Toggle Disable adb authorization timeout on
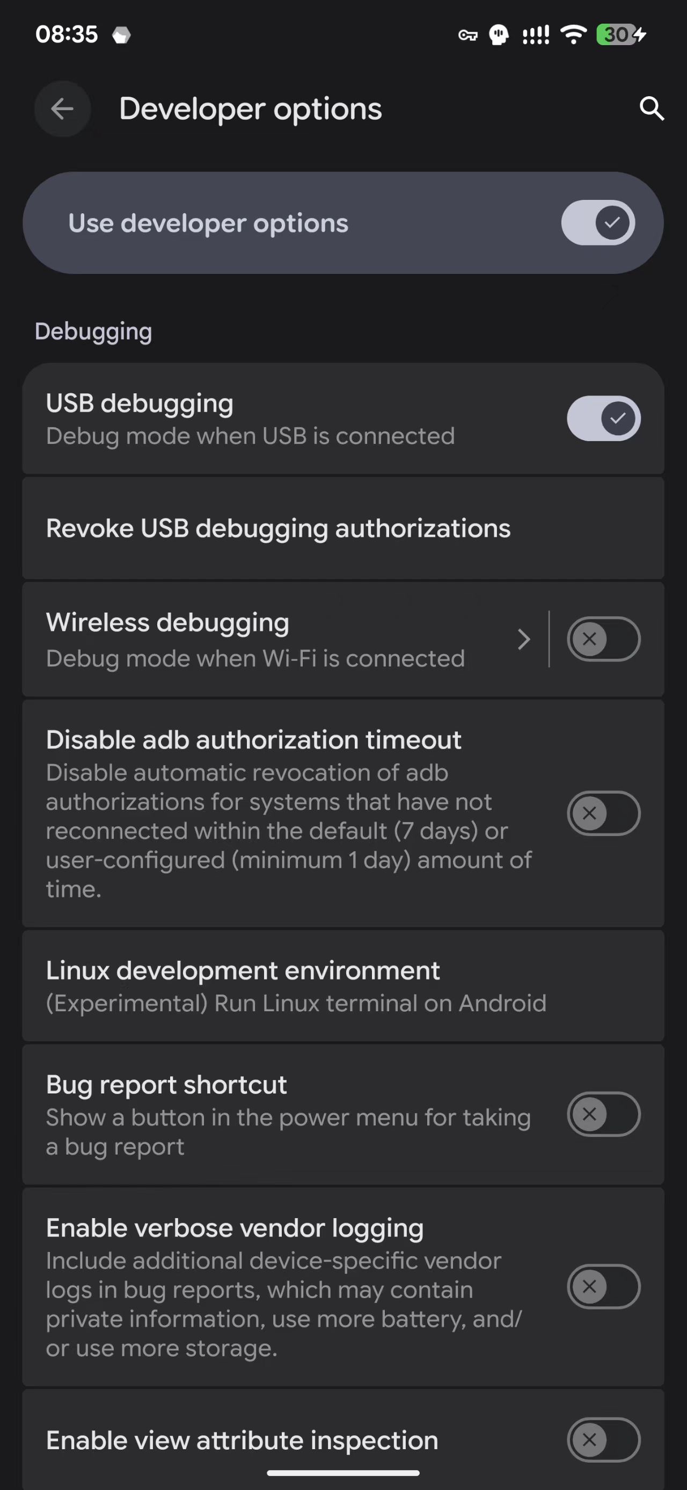Image resolution: width=687 pixels, height=1490 pixels. coord(603,814)
